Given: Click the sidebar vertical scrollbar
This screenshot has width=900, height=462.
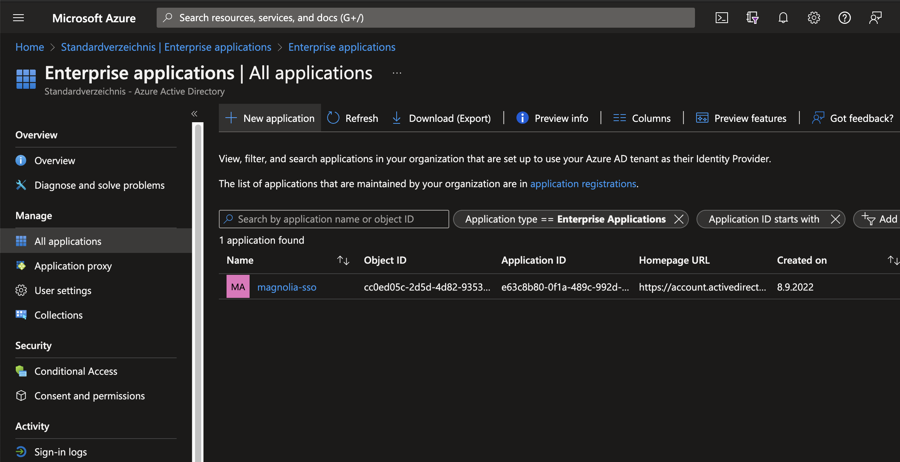Looking at the screenshot, I should point(198,292).
